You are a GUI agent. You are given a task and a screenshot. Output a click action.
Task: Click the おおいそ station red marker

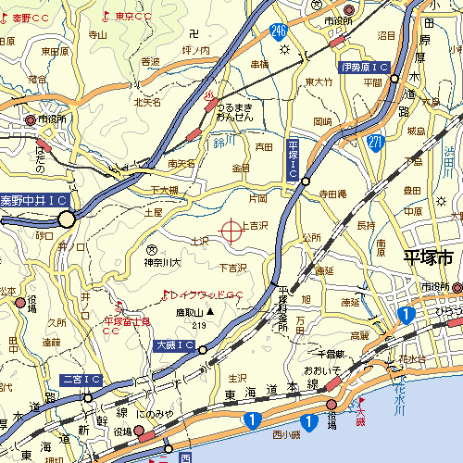(x=333, y=383)
